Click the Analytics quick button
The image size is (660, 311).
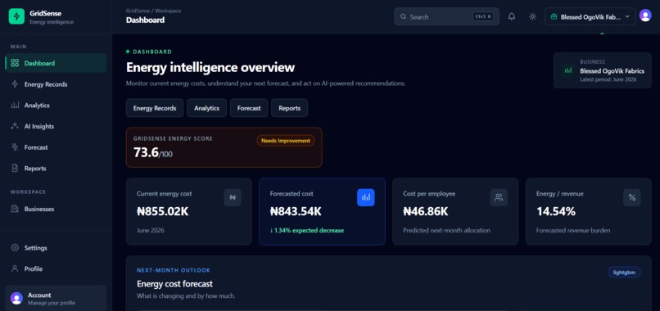pos(206,108)
